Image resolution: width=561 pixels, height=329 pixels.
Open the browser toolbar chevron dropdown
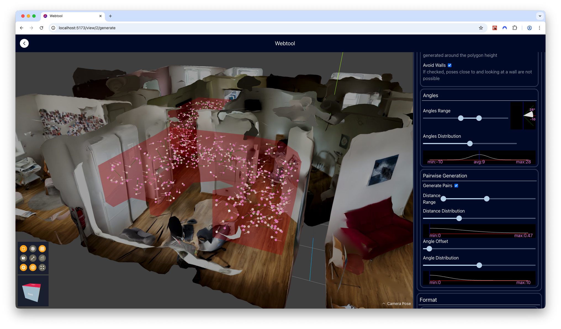click(x=540, y=16)
